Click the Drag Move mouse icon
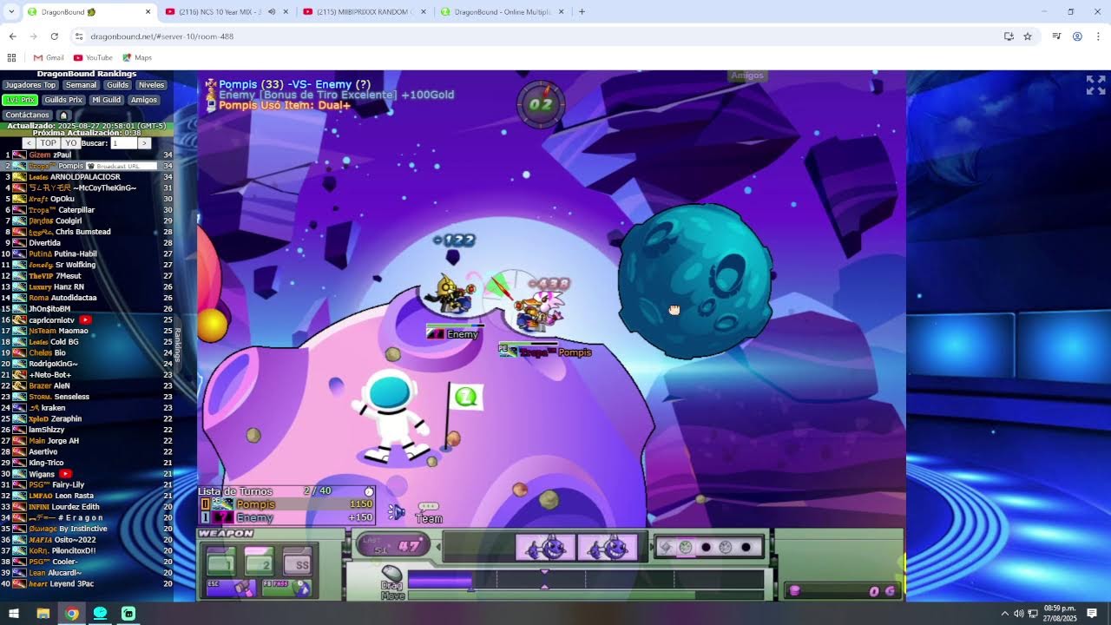 tap(392, 574)
